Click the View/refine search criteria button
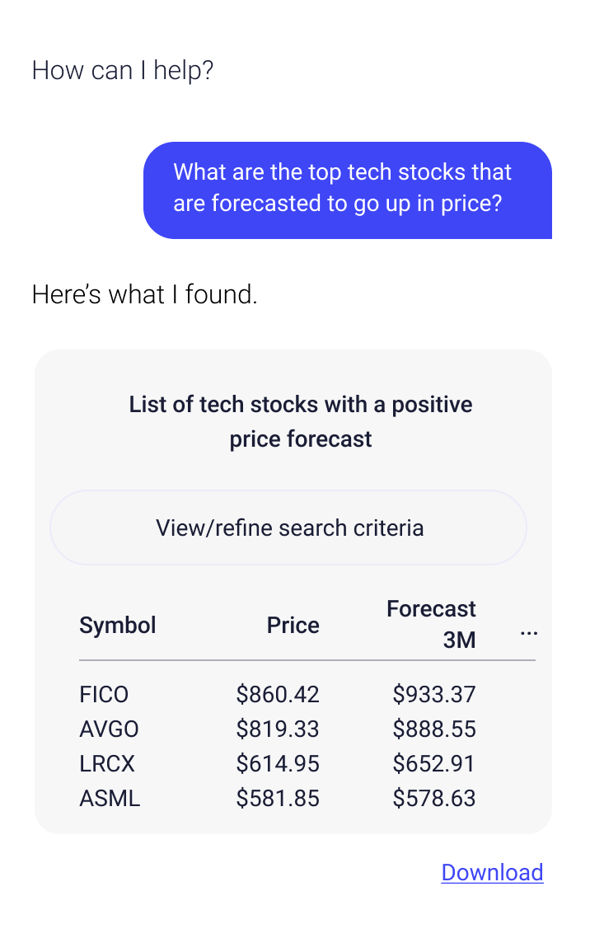The image size is (590, 938). tap(288, 528)
